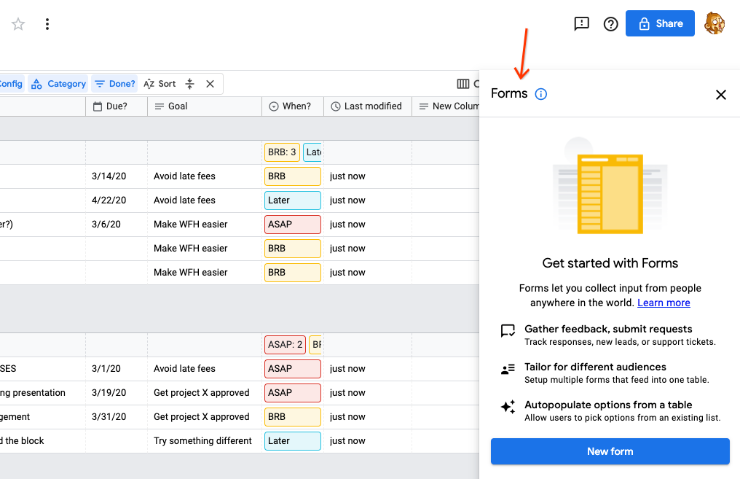Viewport: 740px width, 479px height.
Task: Open the ASAP dropdown for the 3/6/20 row
Action: tap(292, 225)
